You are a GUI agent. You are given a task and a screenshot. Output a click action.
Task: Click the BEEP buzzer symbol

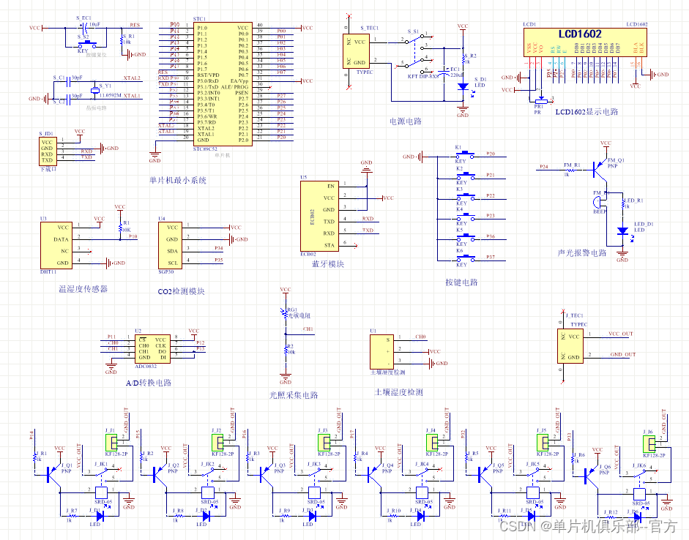pos(598,203)
